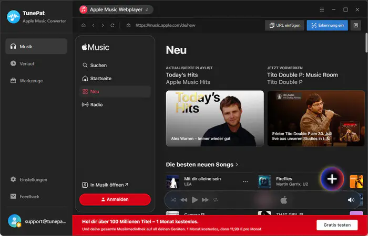
Task: Click Martin Garrix, U2 artist text
Action: [292, 184]
